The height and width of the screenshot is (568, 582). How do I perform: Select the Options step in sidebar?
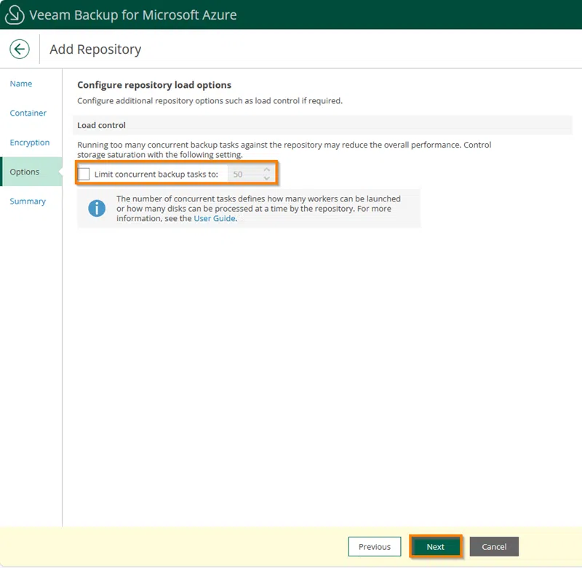tap(25, 172)
